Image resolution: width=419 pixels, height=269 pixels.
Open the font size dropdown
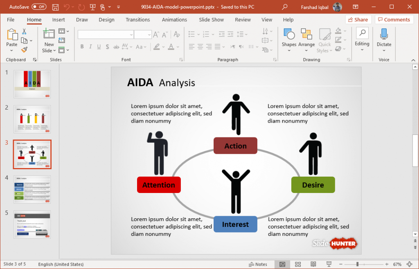pos(142,34)
